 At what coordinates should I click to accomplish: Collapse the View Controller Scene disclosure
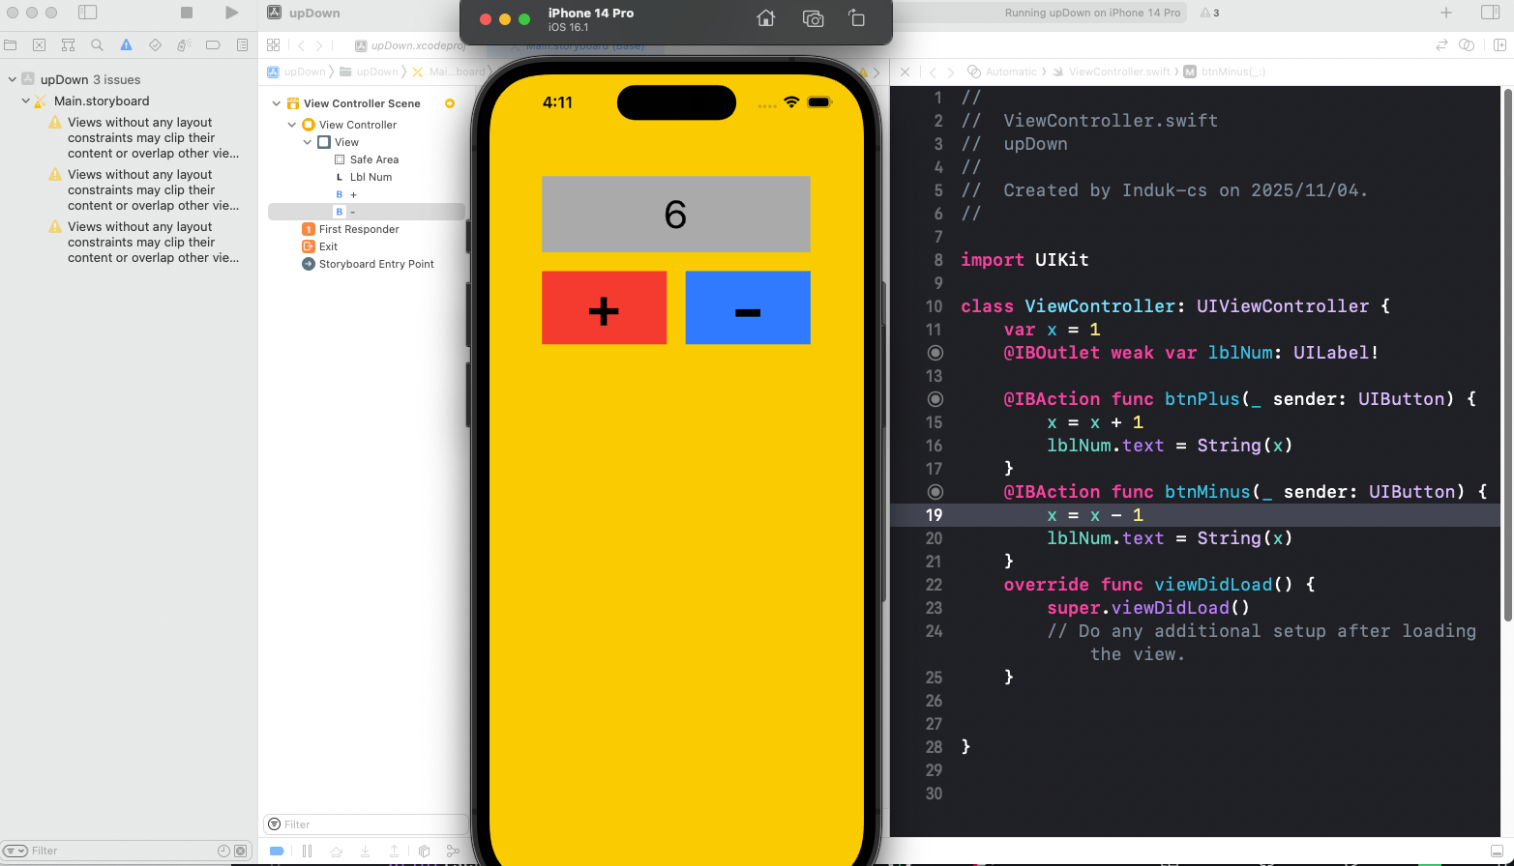pyautogui.click(x=277, y=103)
